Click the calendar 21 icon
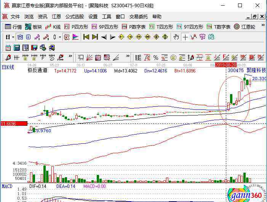 click(8, 48)
